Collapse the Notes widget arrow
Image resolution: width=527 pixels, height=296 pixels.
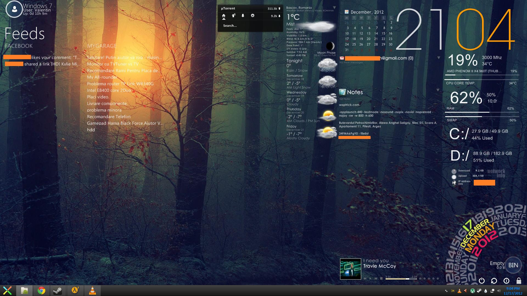pyautogui.click(x=438, y=90)
